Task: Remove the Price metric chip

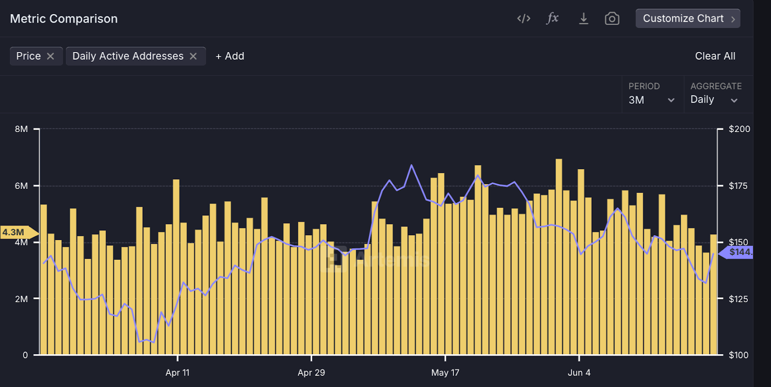Action: pyautogui.click(x=50, y=56)
